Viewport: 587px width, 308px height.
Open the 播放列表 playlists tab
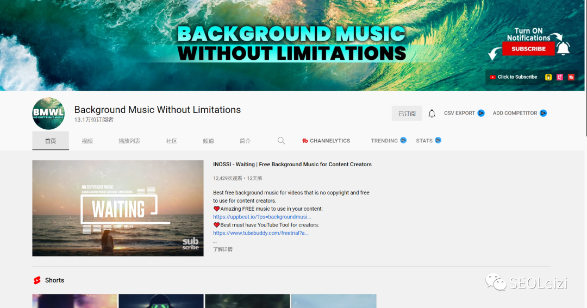pos(129,141)
